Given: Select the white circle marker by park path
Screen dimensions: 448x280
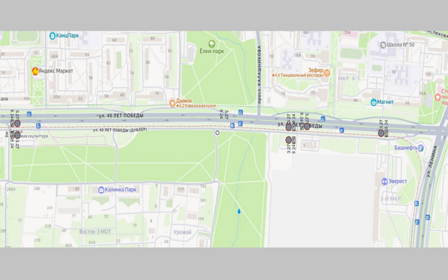Looking at the screenshot, I should coord(217,133).
